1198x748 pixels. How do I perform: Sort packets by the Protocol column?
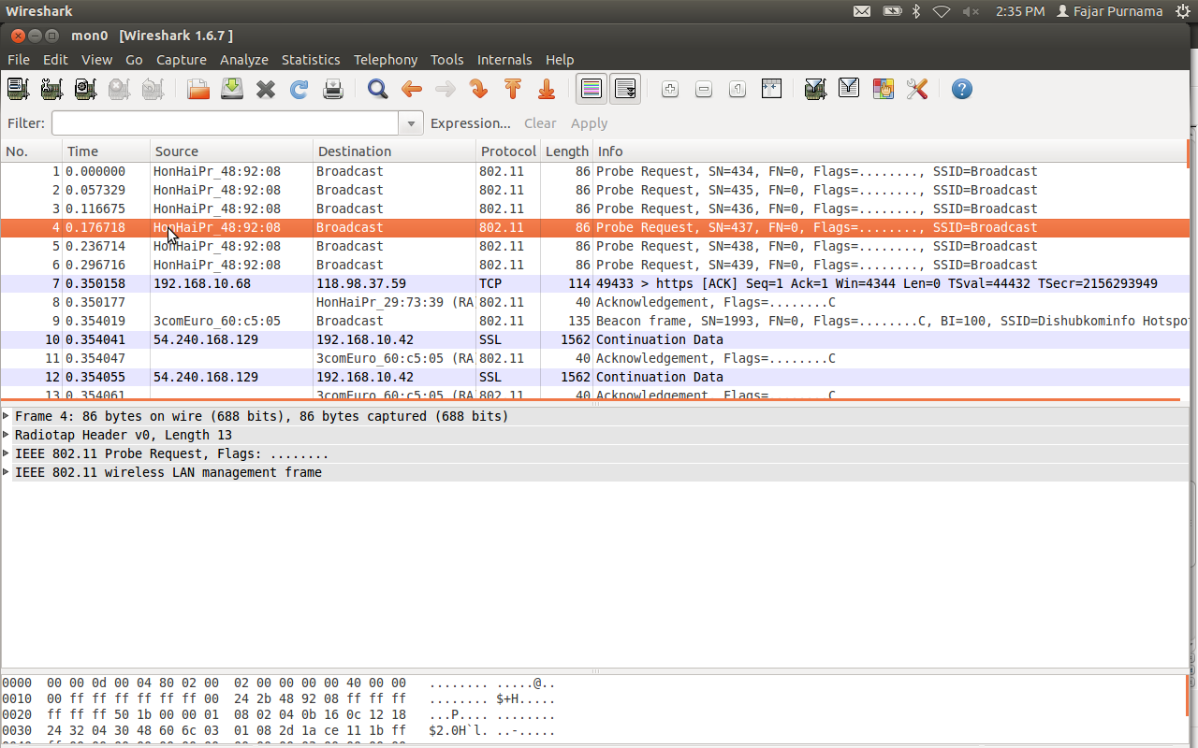click(x=508, y=151)
